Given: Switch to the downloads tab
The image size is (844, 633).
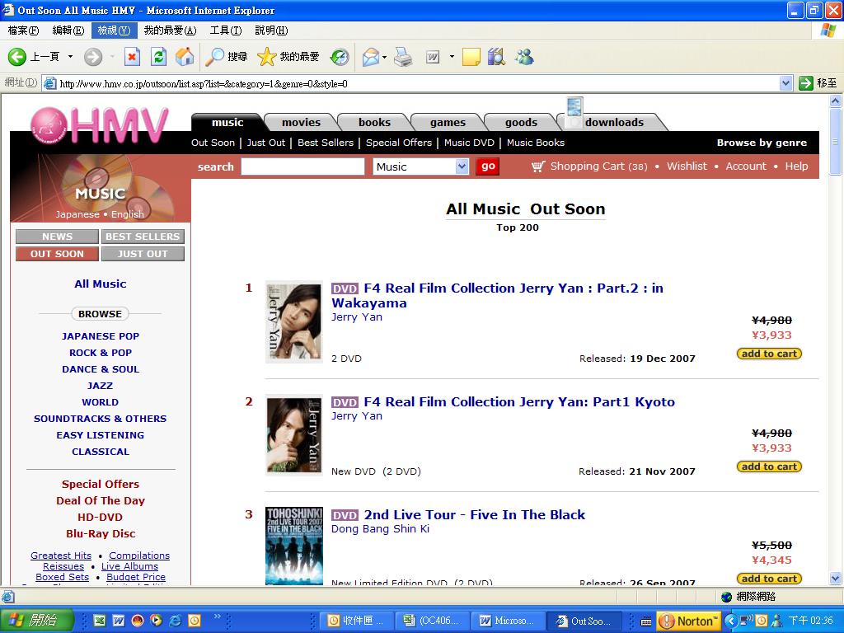Looking at the screenshot, I should [614, 122].
